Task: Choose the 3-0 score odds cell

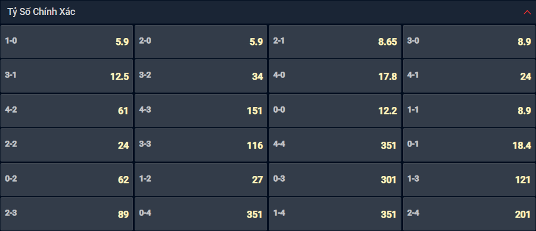Action: click(469, 41)
